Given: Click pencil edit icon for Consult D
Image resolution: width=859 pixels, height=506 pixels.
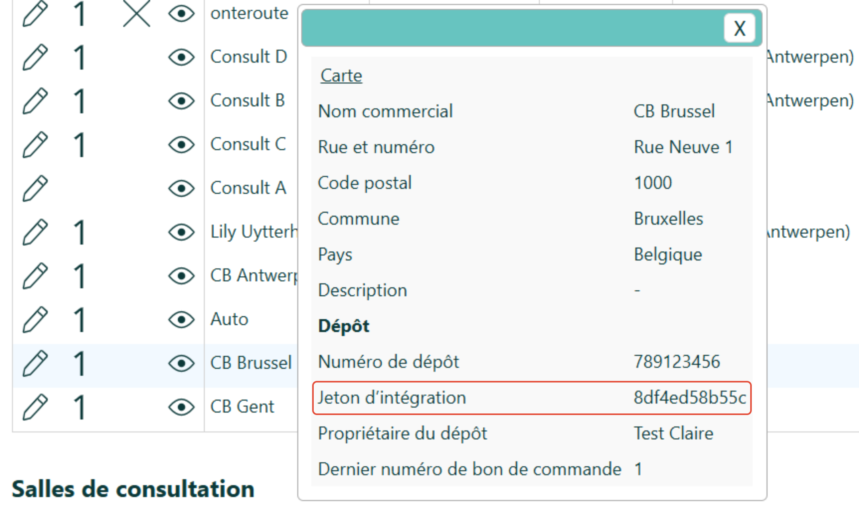Looking at the screenshot, I should (x=35, y=58).
